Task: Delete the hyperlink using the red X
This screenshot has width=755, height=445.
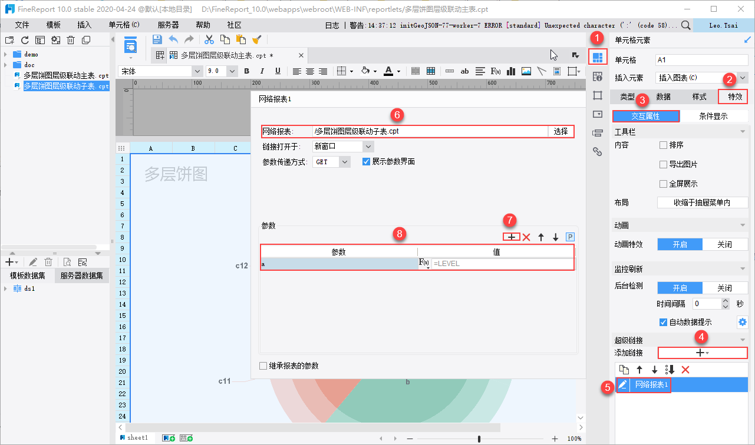Action: [685, 370]
